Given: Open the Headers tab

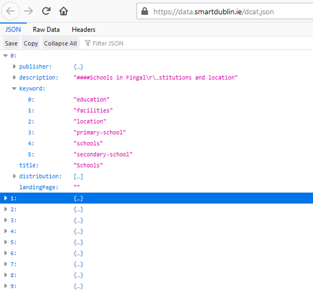Looking at the screenshot, I should point(83,29).
